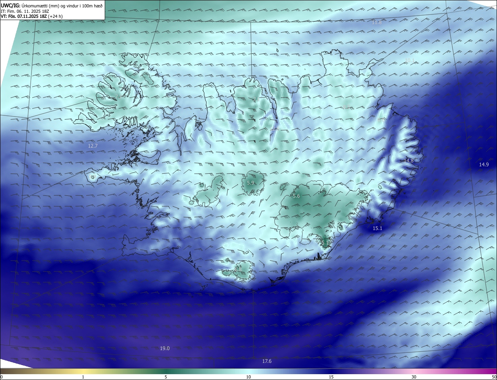This screenshot has width=497, height=380.
Task: Click the 14.8 value in the east fjords
Action: [409, 160]
